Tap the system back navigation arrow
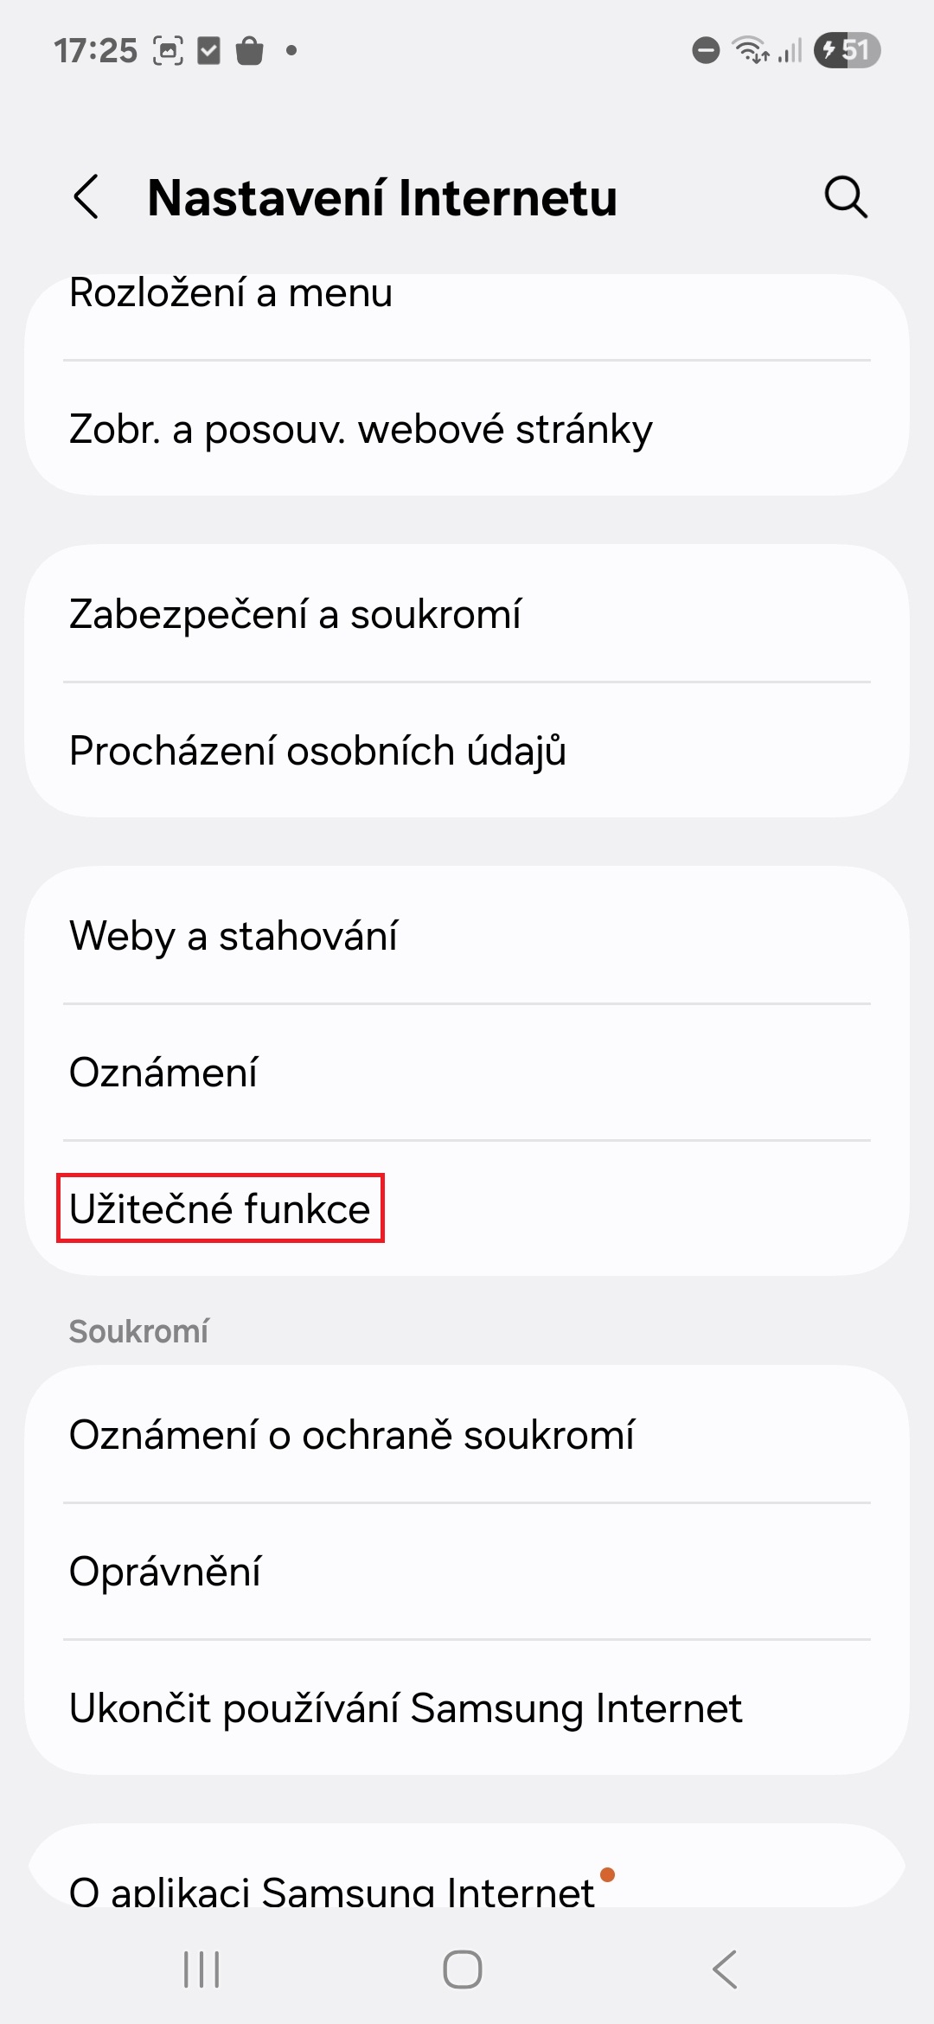The image size is (934, 2024). pyautogui.click(x=725, y=1970)
